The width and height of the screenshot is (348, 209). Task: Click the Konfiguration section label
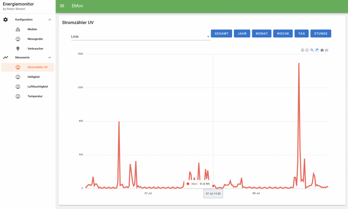pos(24,19)
